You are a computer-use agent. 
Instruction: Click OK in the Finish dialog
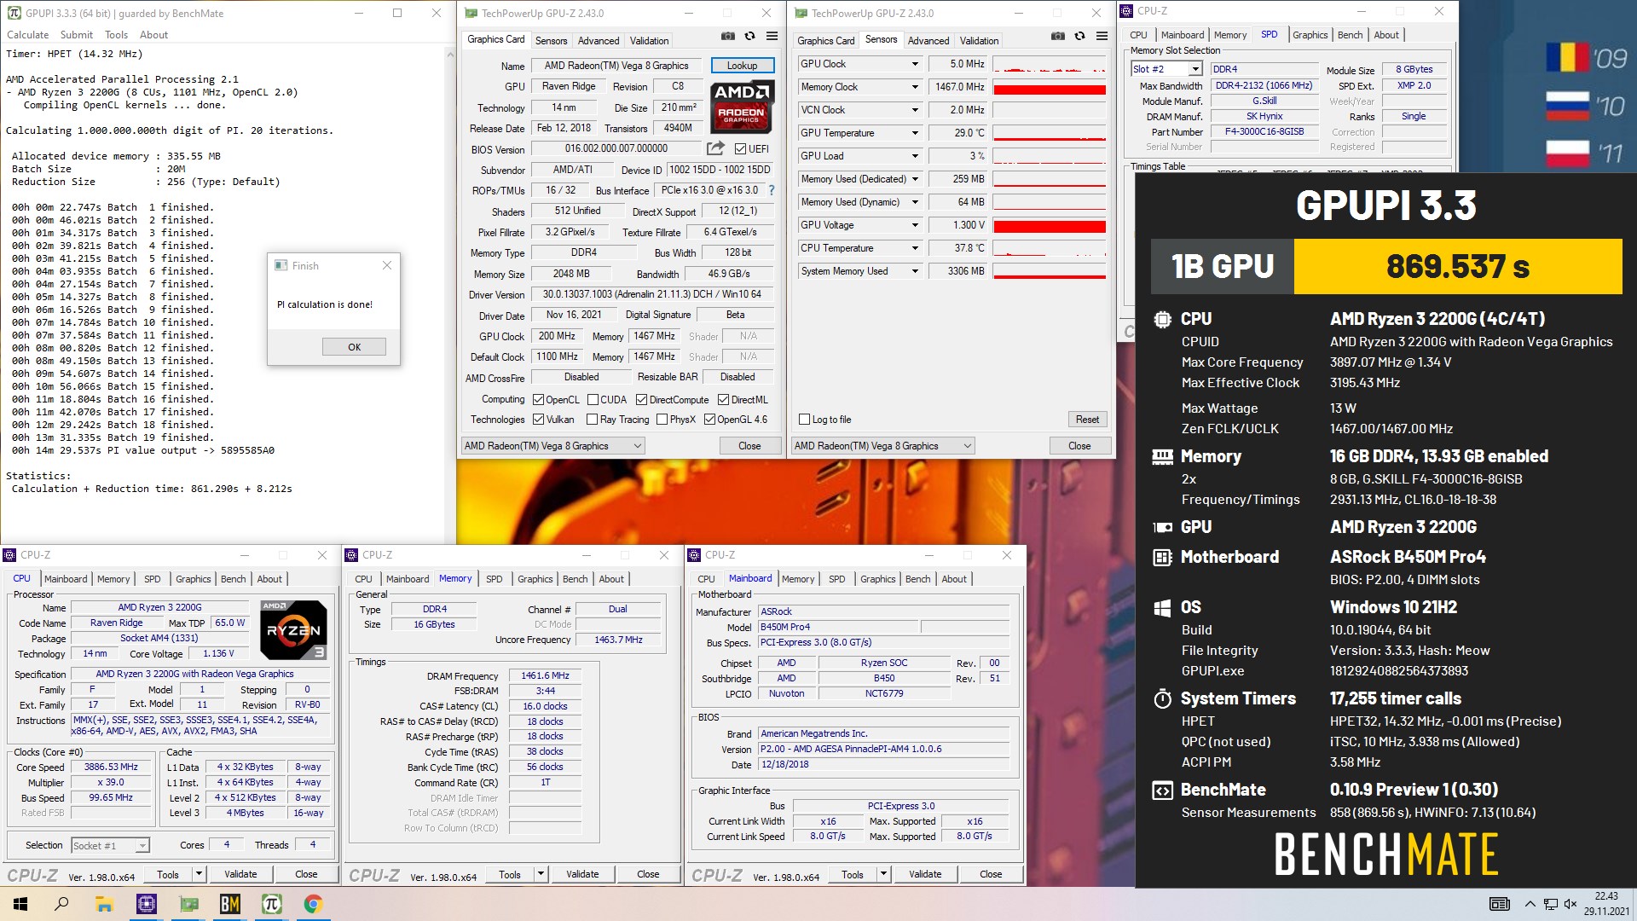tap(354, 347)
